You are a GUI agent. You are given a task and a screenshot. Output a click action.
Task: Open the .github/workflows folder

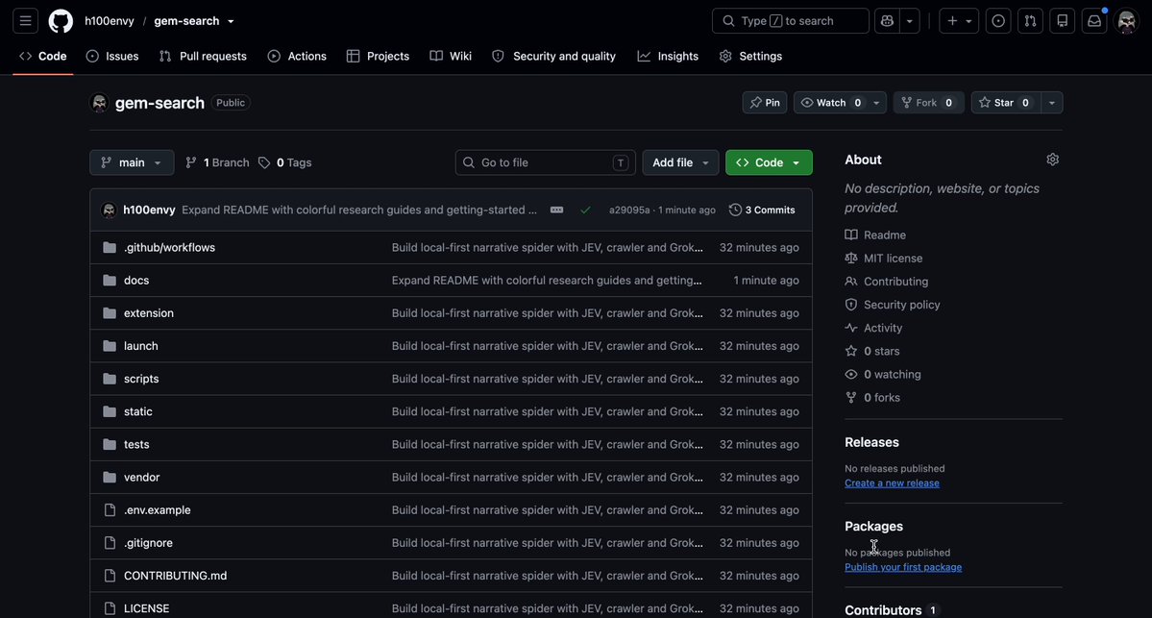pyautogui.click(x=170, y=248)
